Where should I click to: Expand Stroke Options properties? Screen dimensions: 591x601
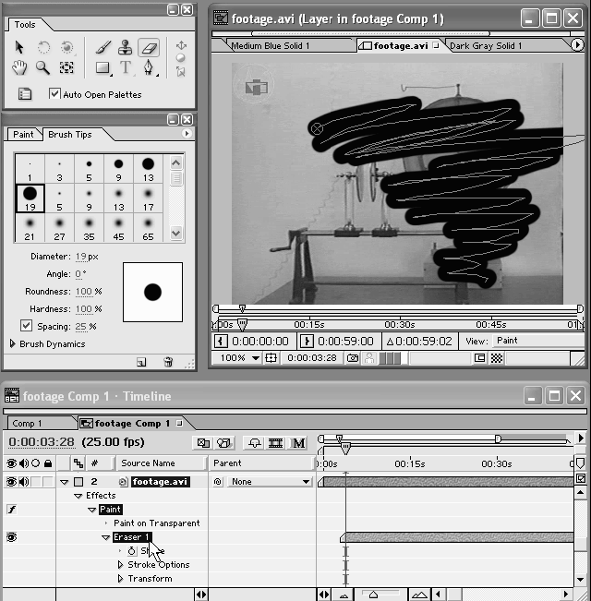pos(120,565)
